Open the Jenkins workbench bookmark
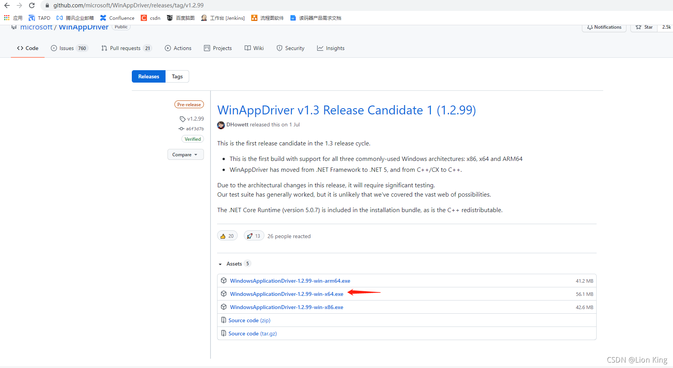The width and height of the screenshot is (673, 368). click(223, 18)
